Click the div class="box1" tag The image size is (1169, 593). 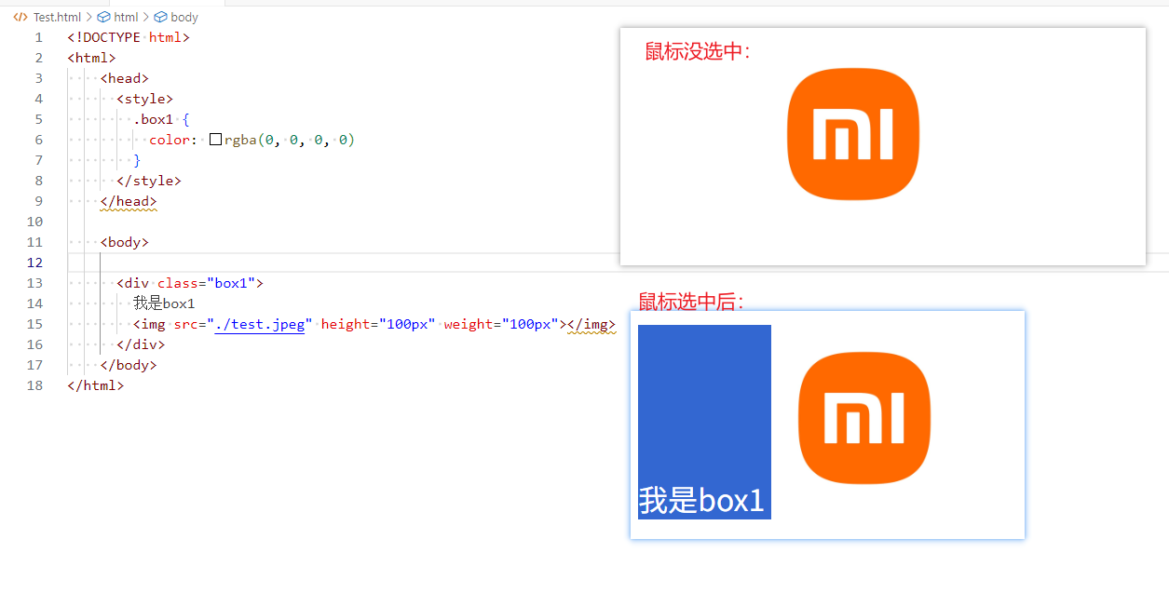[x=190, y=283]
